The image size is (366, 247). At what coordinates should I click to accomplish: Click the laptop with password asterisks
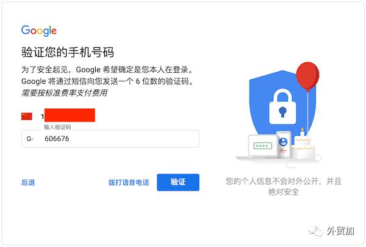point(262,146)
